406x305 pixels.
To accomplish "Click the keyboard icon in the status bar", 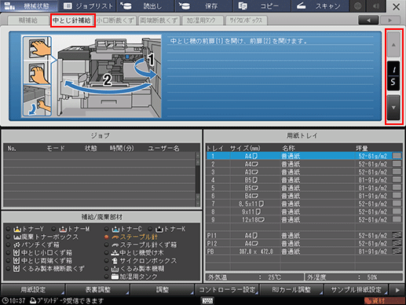I will (x=207, y=300).
